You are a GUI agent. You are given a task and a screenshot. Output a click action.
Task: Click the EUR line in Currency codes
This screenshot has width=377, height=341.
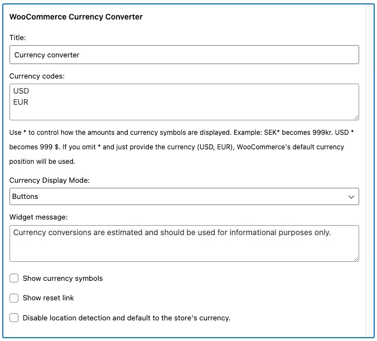coord(21,103)
